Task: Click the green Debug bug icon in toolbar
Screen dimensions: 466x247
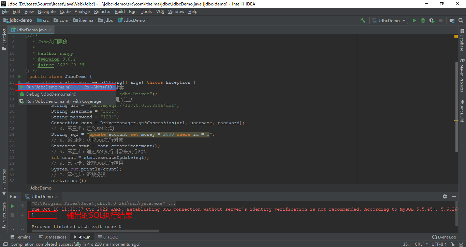Action: [423, 20]
